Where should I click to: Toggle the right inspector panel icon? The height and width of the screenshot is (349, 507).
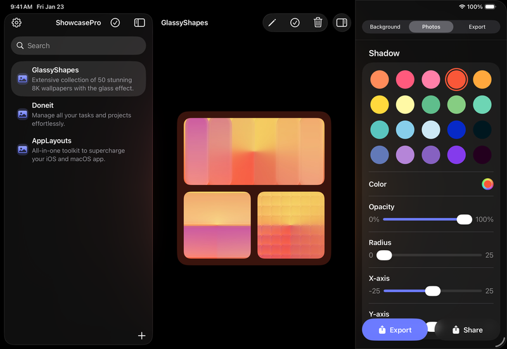coord(342,23)
